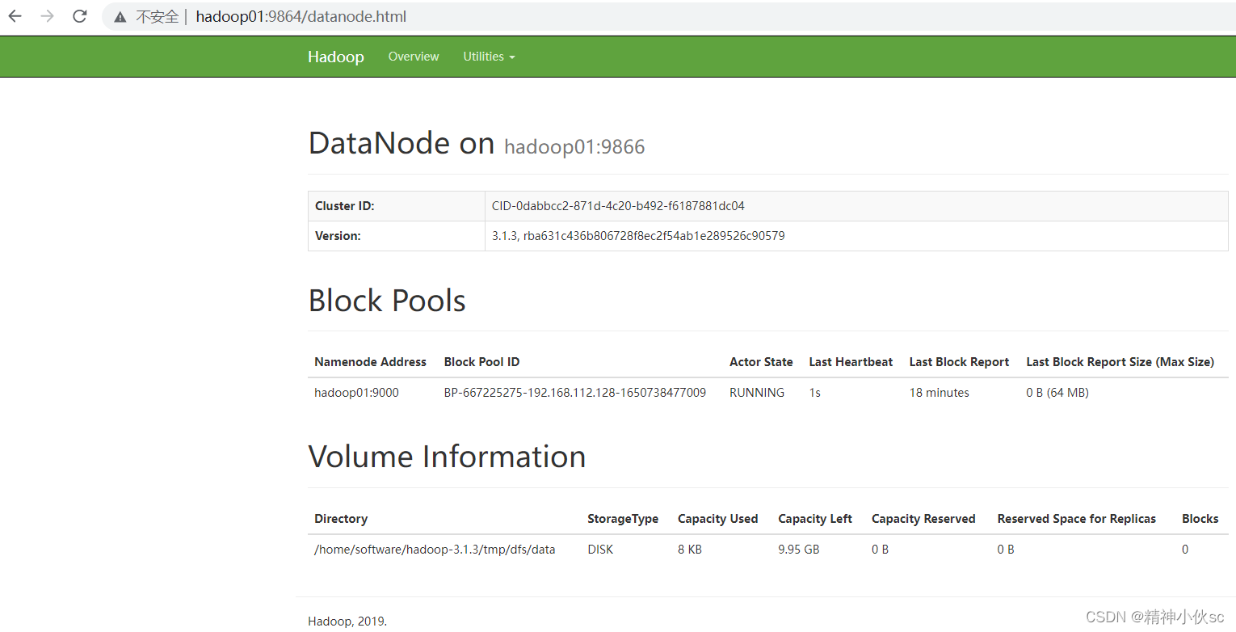This screenshot has width=1236, height=632.
Task: Click the browser forward arrow
Action: [48, 16]
